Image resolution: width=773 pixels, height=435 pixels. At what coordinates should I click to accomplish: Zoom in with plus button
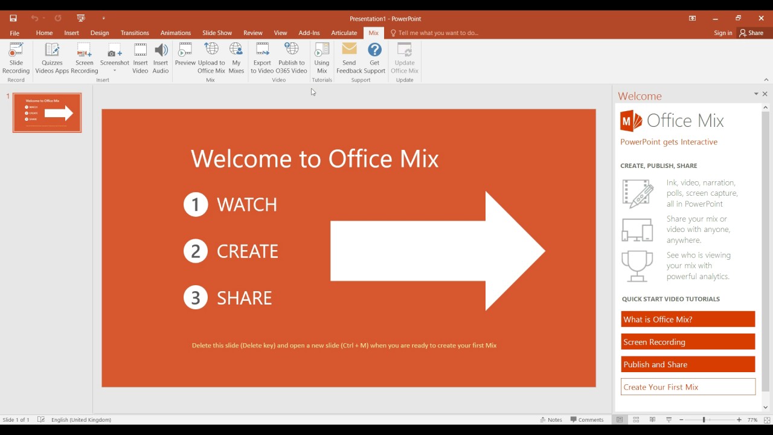click(x=739, y=420)
